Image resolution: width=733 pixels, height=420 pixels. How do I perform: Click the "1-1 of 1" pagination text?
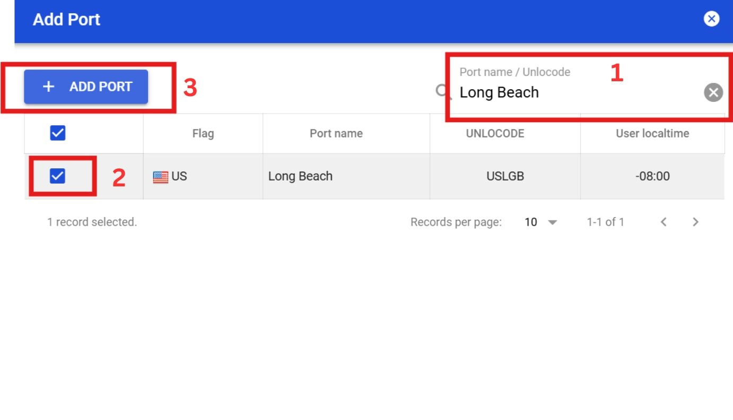pyautogui.click(x=605, y=222)
